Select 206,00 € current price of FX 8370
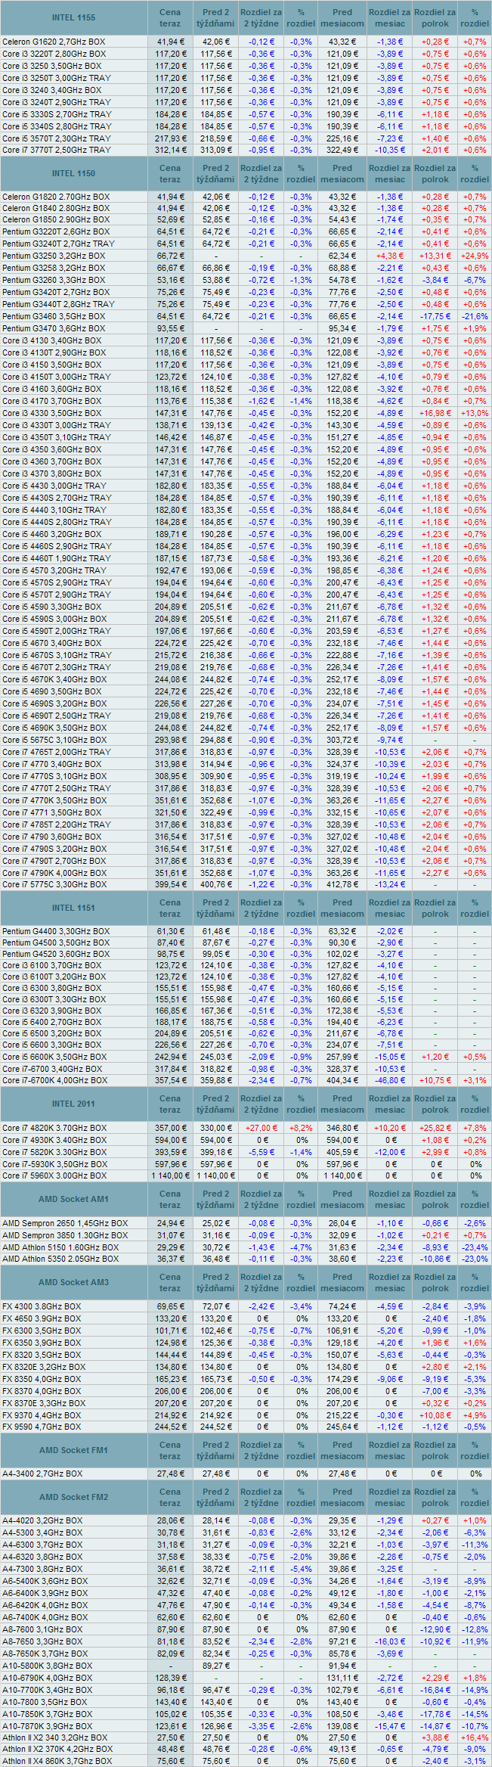Screen dimensions: 492x1767 pyautogui.click(x=171, y=1391)
